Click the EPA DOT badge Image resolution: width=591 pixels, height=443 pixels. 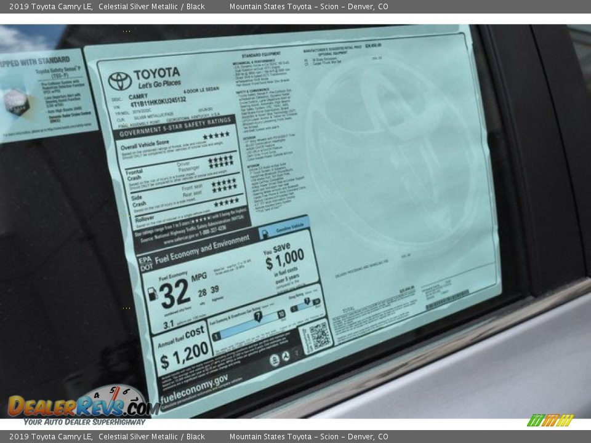coord(145,263)
